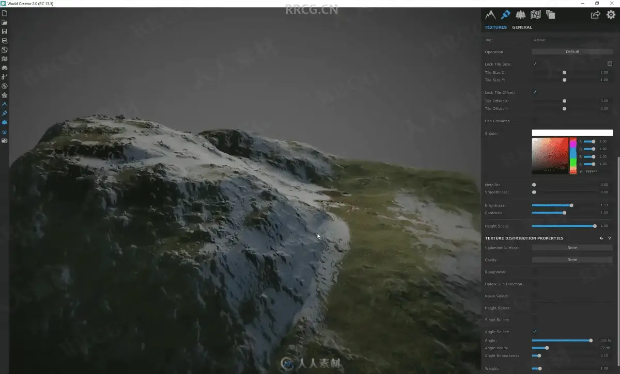Click the R channel slider
This screenshot has height=374, width=620.
[590, 141]
